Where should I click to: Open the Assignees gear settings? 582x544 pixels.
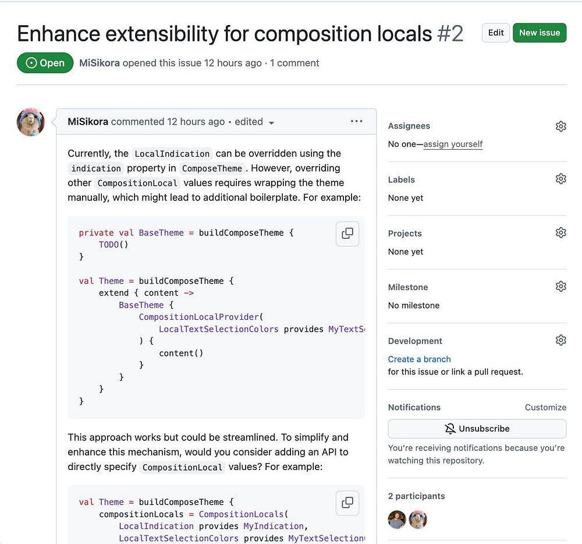(560, 126)
